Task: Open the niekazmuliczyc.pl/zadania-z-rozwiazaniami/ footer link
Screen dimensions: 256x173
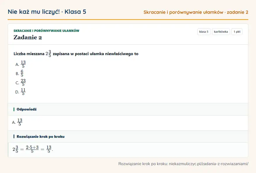Action: [209, 164]
